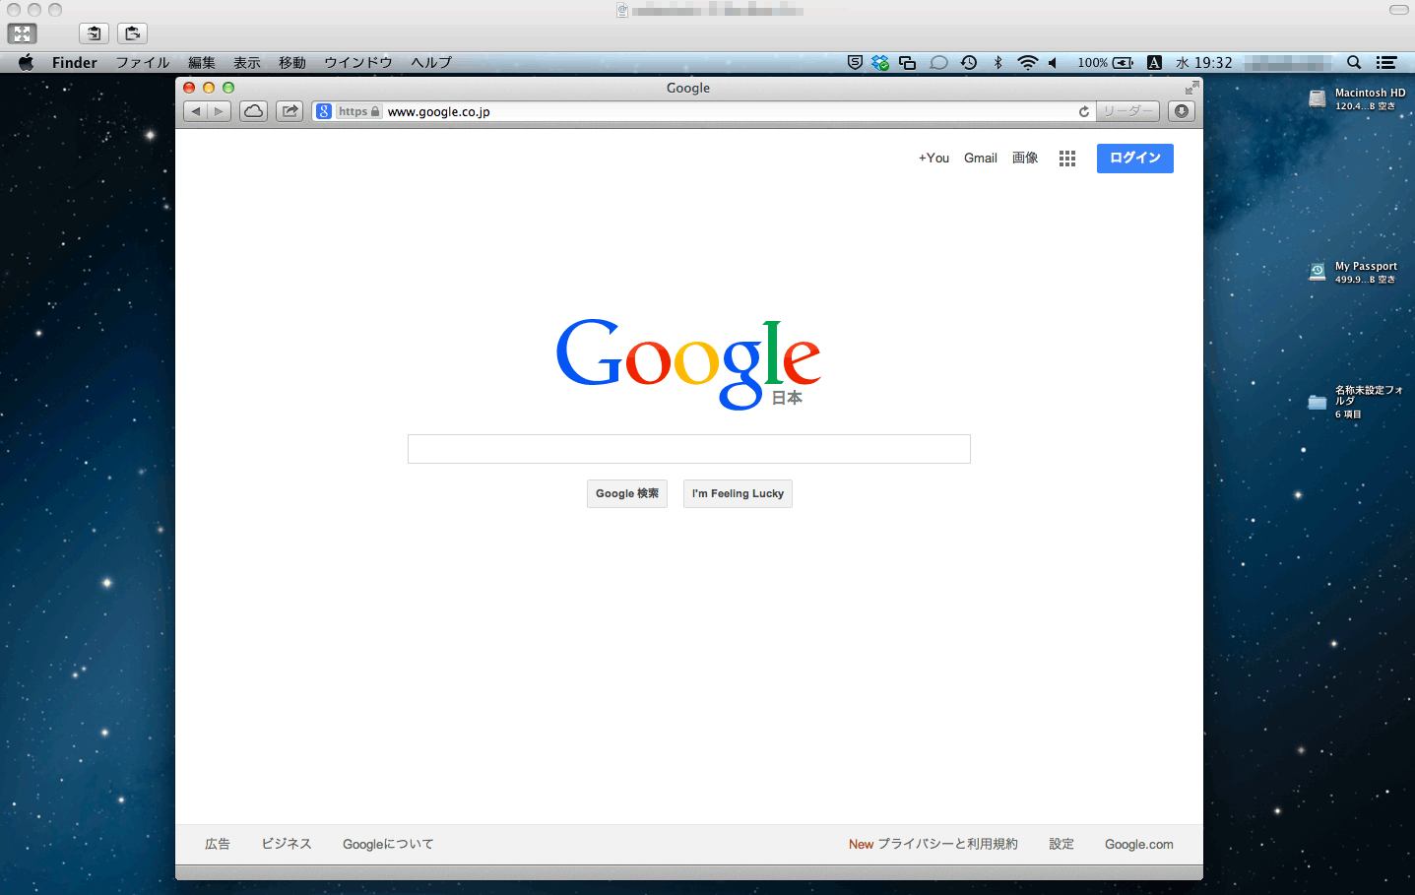The image size is (1415, 895).
Task: Click the volume speaker icon
Action: point(1053,62)
